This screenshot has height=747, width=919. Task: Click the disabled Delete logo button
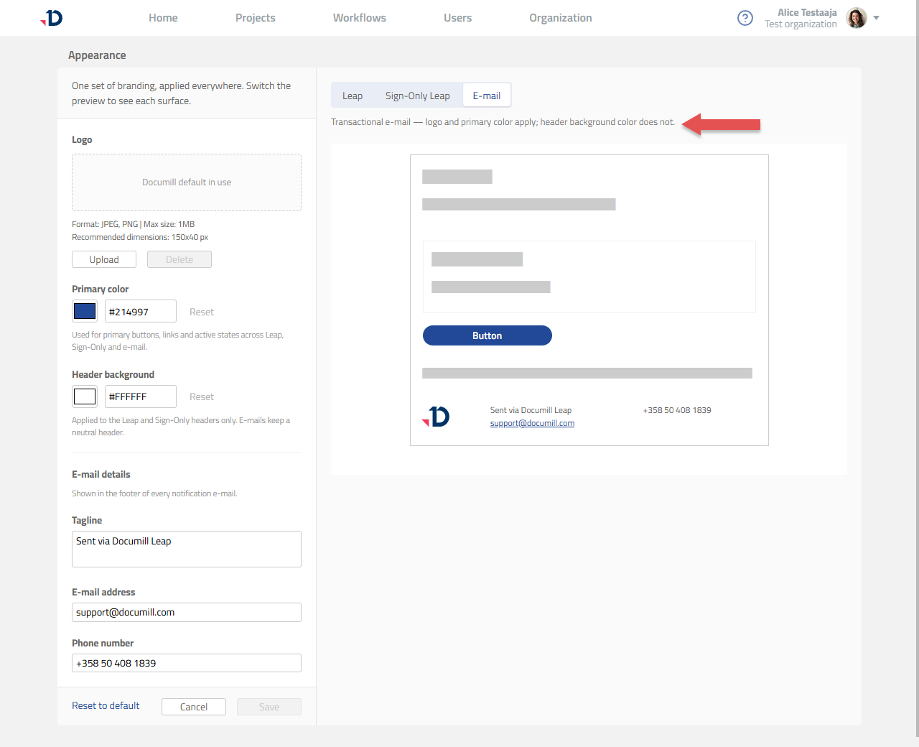tap(179, 259)
